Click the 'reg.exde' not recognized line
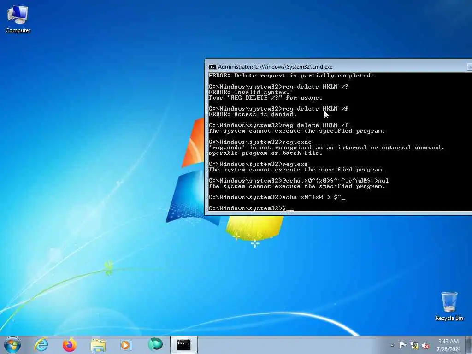The height and width of the screenshot is (354, 472). coord(326,147)
